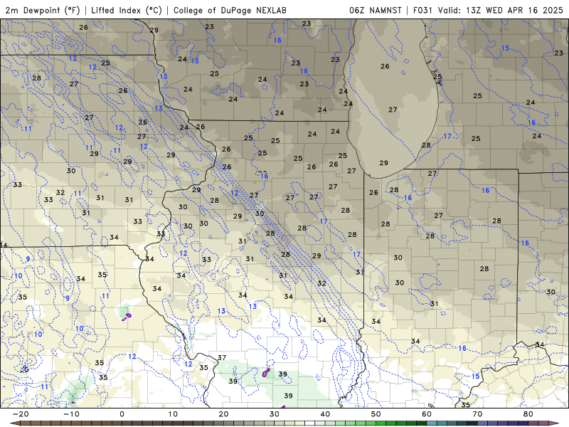Click the "F031" forecast hour label

point(423,10)
